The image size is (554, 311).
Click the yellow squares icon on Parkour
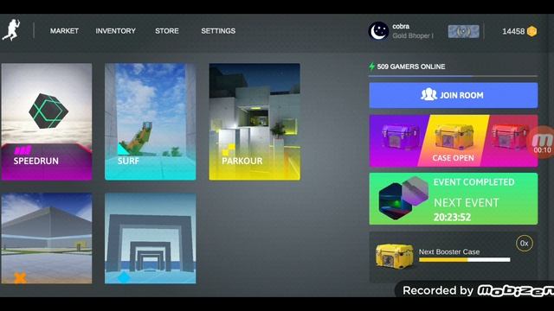click(x=229, y=149)
